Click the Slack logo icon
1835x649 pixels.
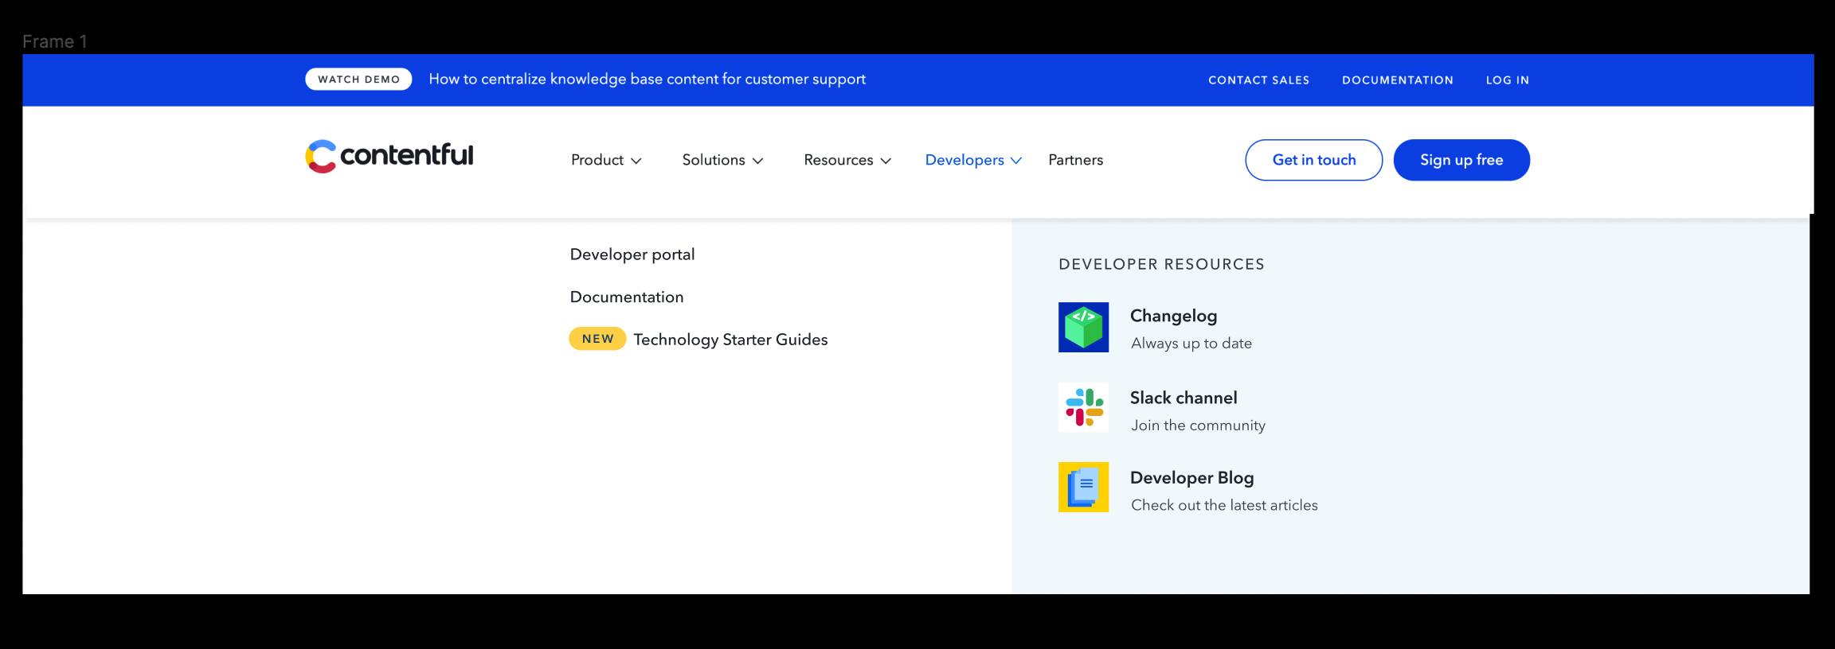pyautogui.click(x=1083, y=407)
